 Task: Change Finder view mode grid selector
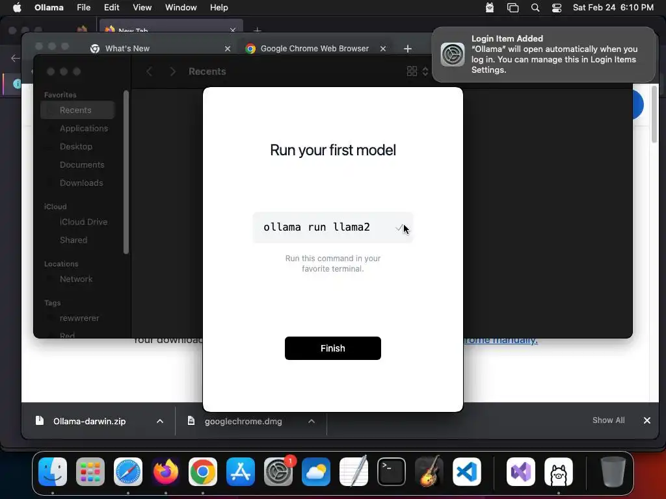[x=417, y=71]
